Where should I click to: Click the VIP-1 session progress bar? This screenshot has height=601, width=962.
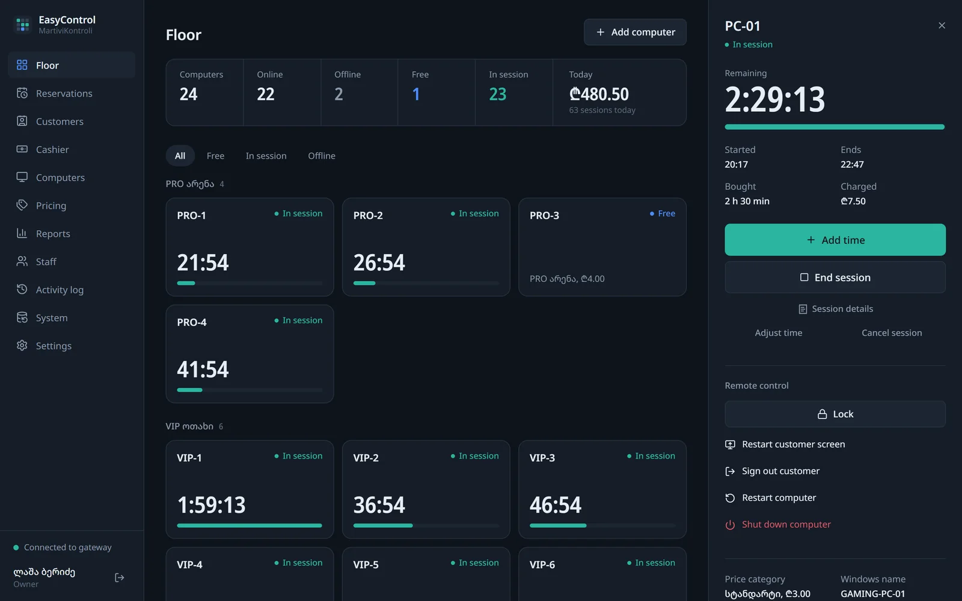click(250, 525)
